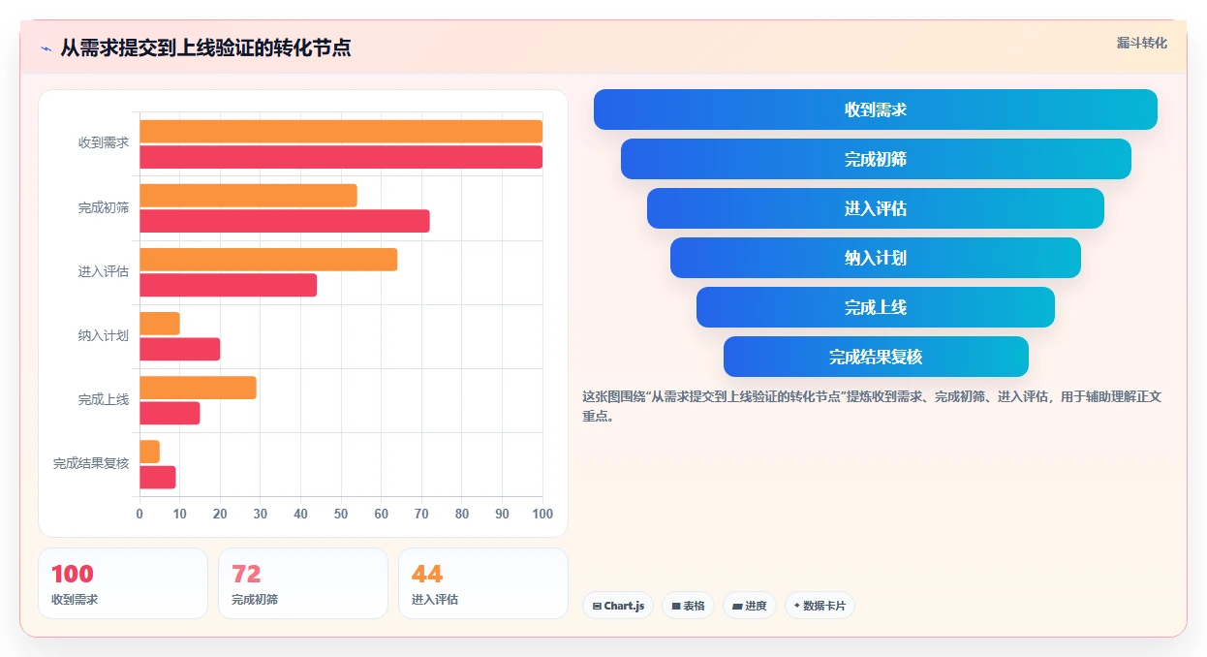
Task: Open the stat card showing 100
Action: tap(123, 583)
